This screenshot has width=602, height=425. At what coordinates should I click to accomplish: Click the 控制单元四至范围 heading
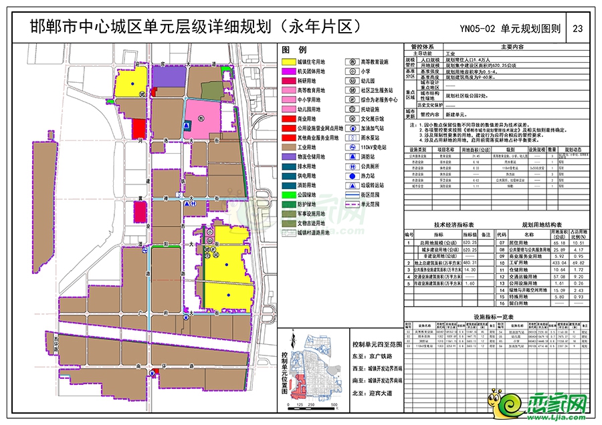tap(377, 344)
